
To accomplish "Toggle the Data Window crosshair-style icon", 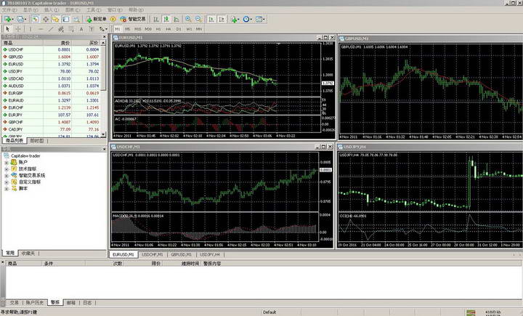I will [45, 20].
